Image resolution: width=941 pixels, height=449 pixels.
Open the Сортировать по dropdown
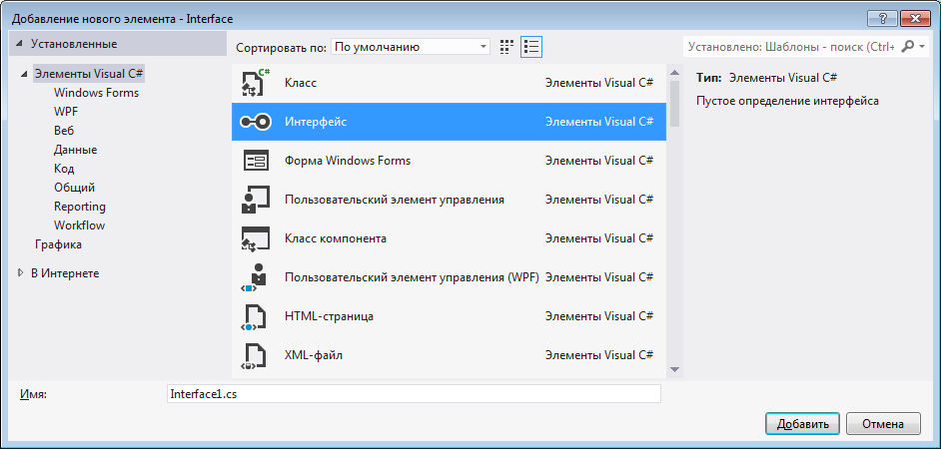point(411,47)
